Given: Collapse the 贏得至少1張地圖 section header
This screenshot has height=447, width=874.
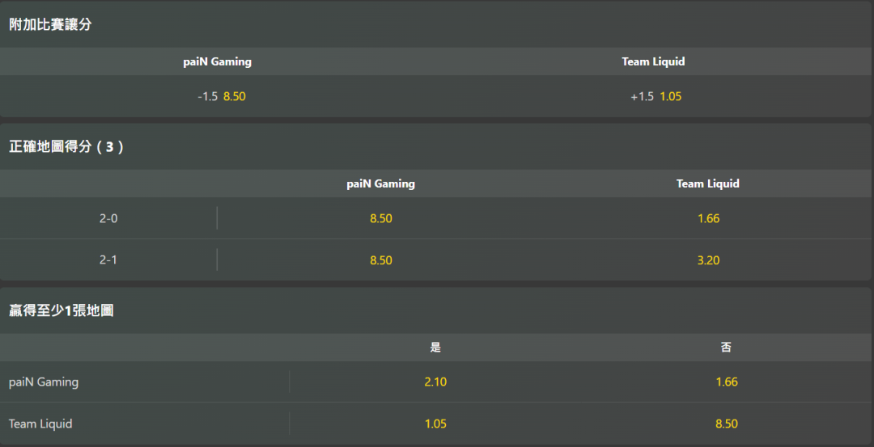Looking at the screenshot, I should tap(61, 310).
